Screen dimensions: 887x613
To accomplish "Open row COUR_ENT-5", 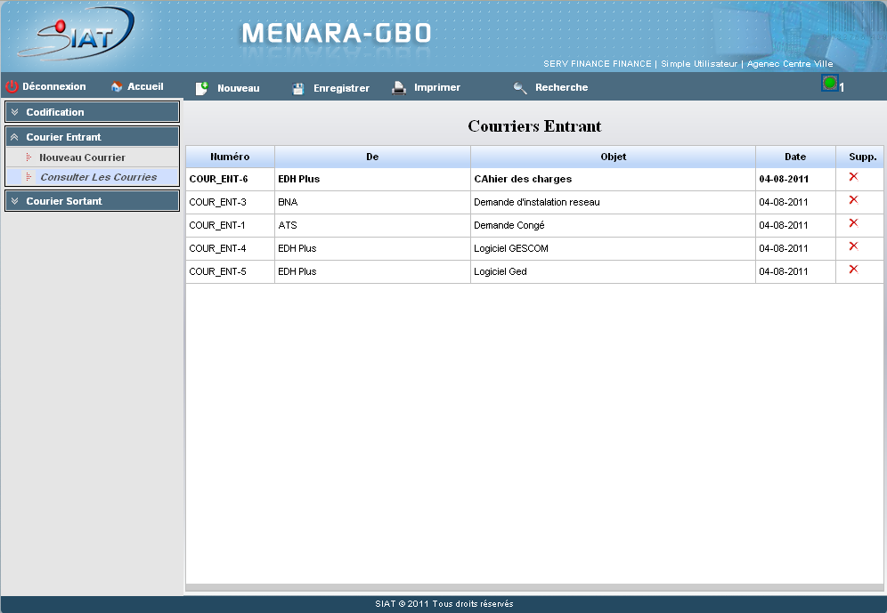I will (x=534, y=271).
